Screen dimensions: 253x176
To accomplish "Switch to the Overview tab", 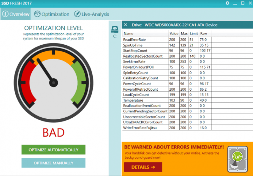I will coord(16,14).
